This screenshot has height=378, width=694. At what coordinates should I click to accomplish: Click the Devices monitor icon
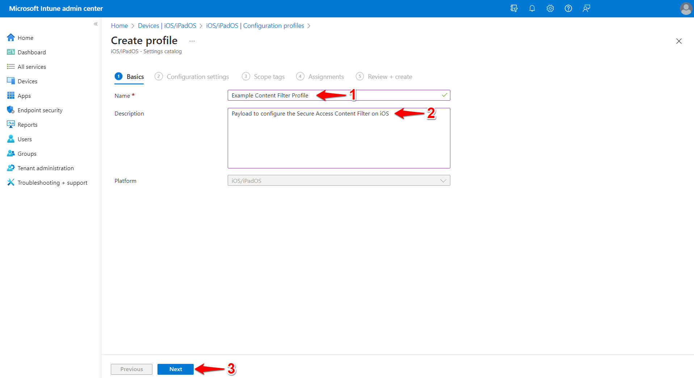click(x=11, y=81)
